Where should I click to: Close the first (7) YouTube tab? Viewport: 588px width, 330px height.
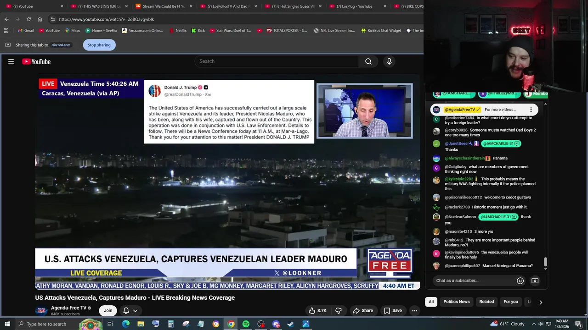[62, 6]
